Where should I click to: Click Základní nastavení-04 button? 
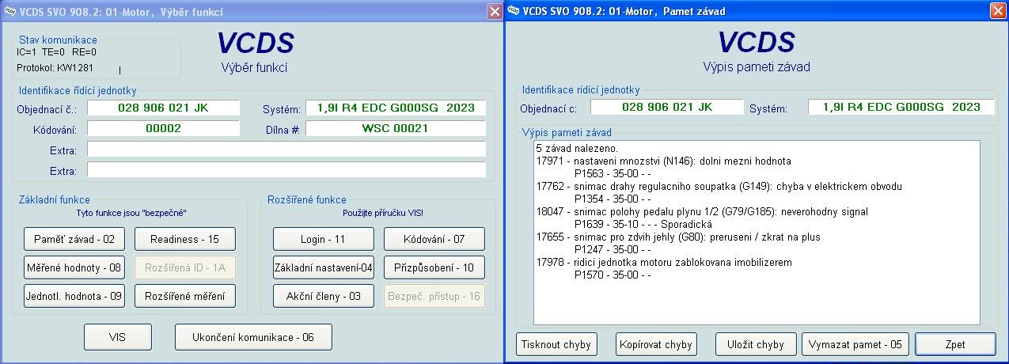tap(323, 267)
